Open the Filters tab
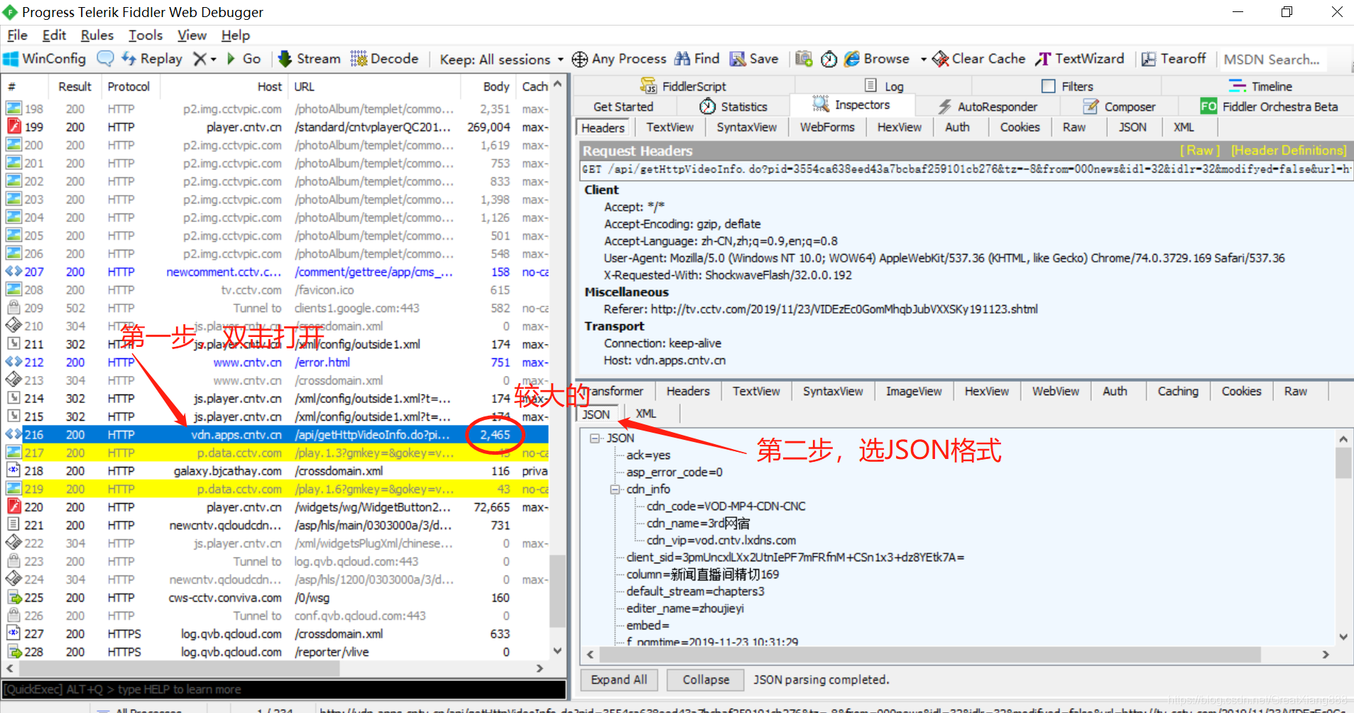This screenshot has height=713, width=1354. (x=1067, y=87)
